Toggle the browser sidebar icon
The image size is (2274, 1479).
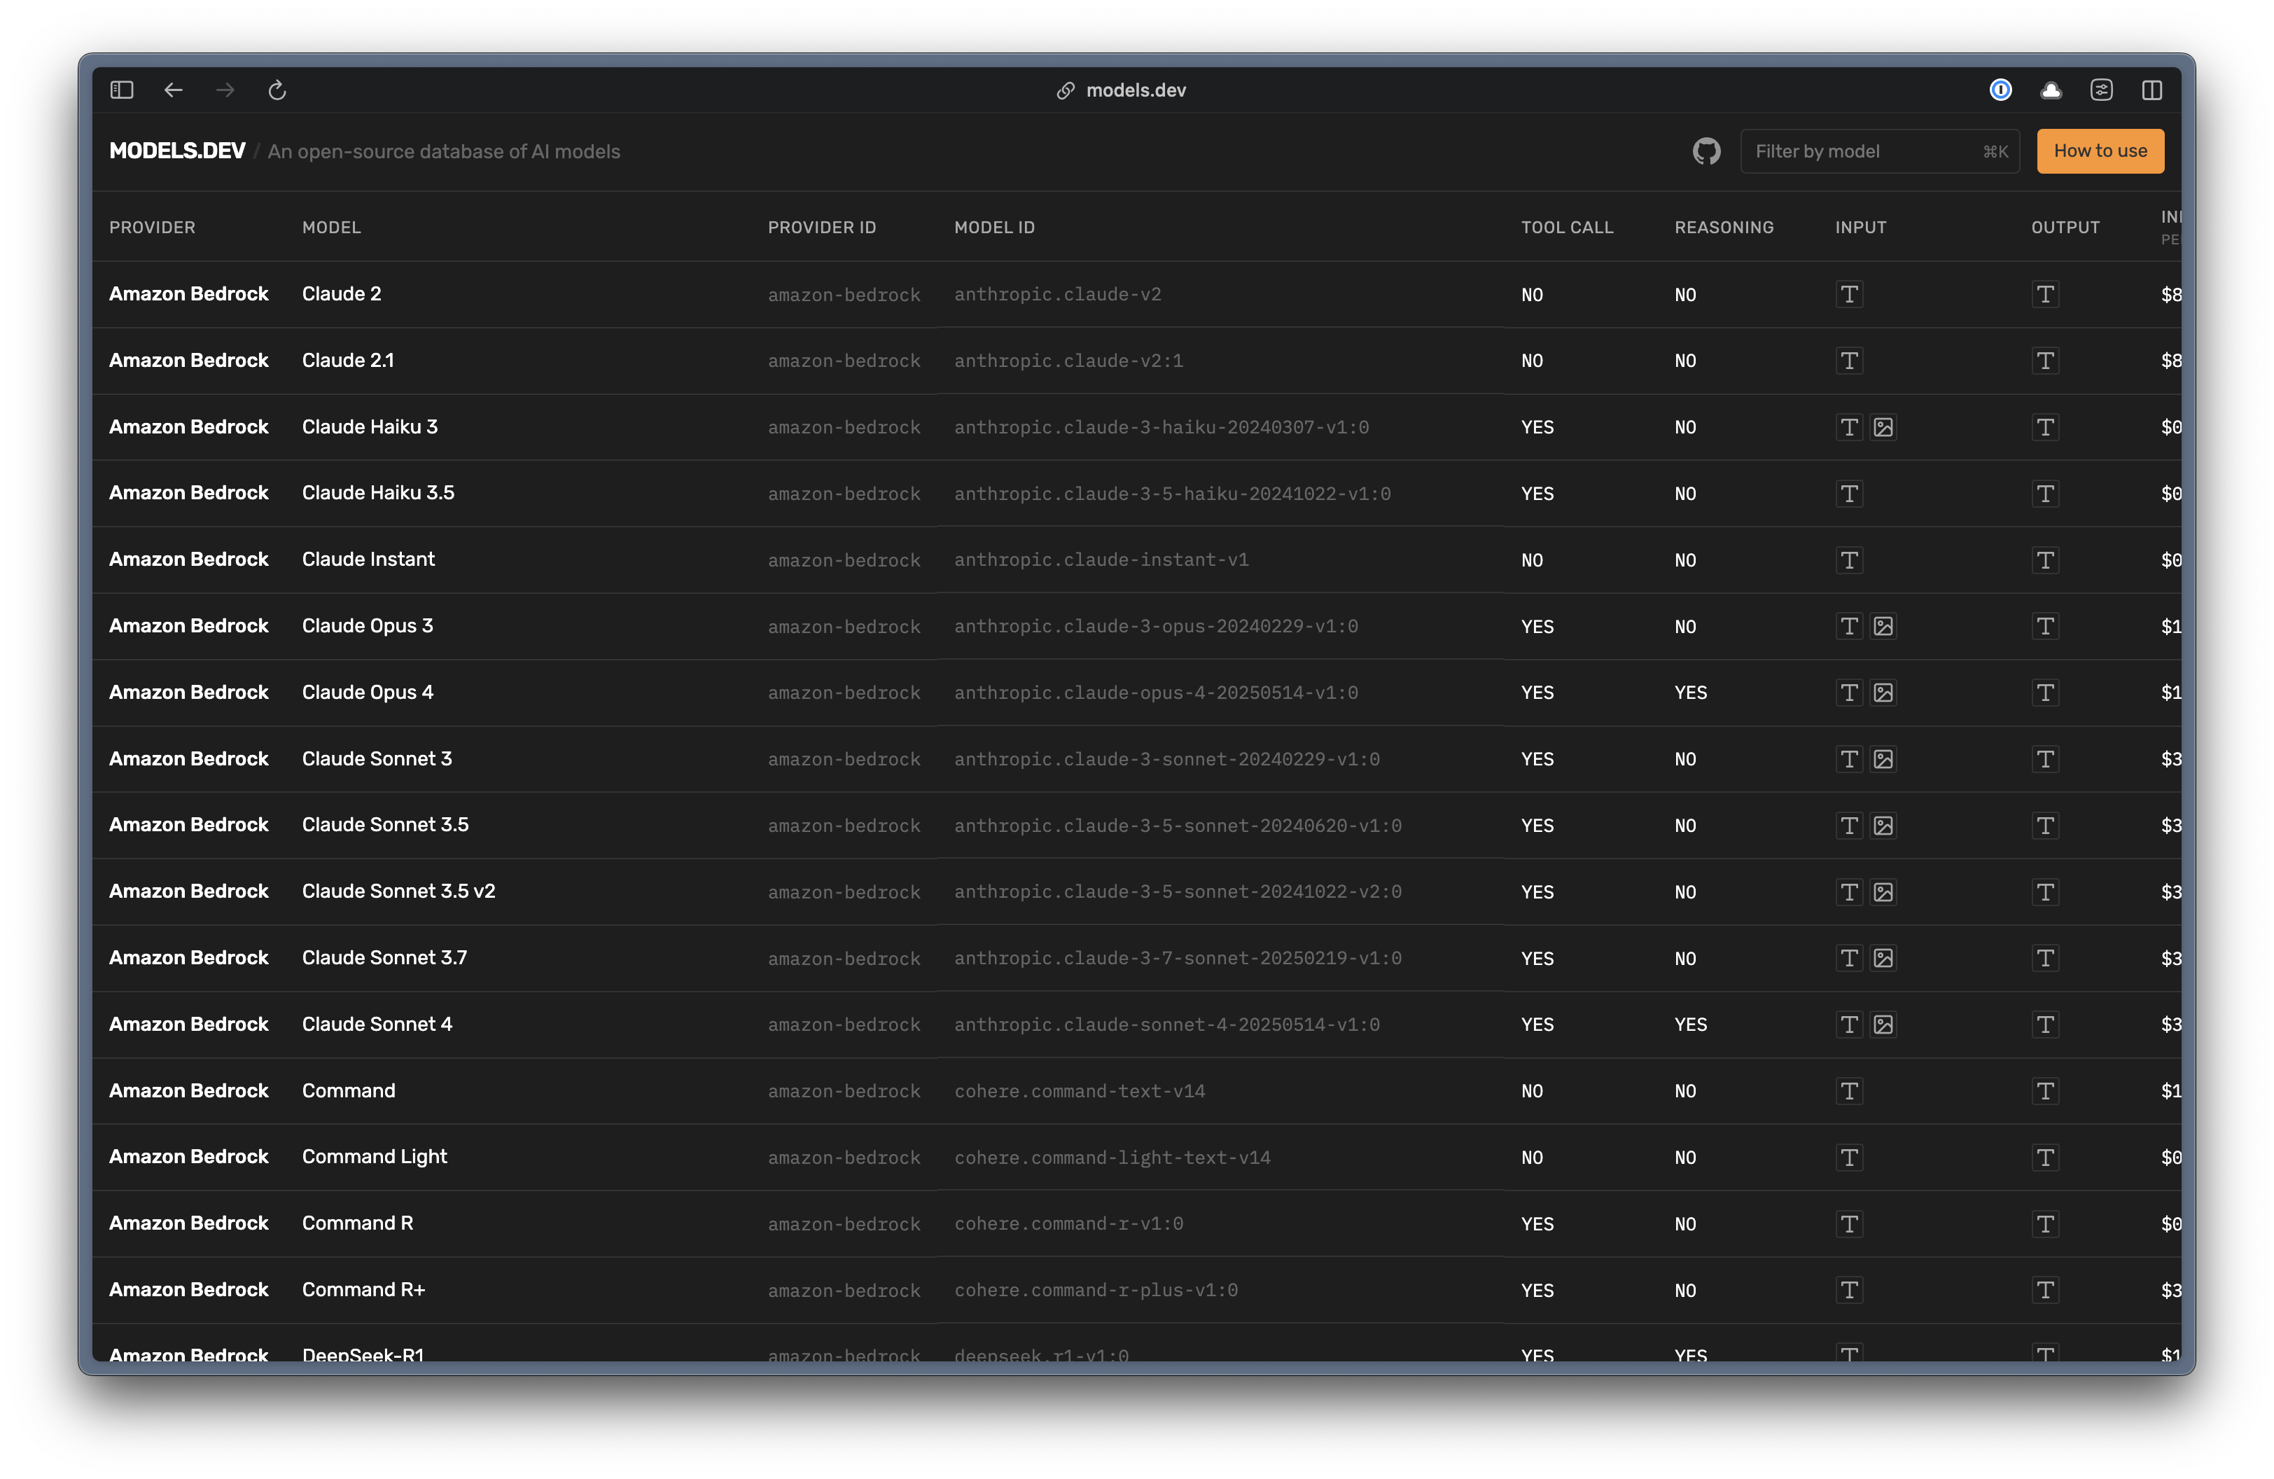[121, 90]
